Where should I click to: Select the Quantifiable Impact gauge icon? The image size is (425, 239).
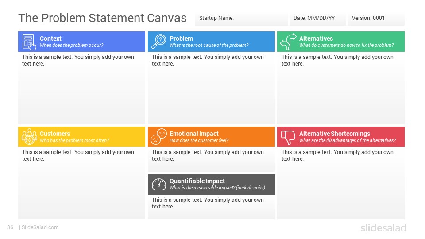click(159, 185)
